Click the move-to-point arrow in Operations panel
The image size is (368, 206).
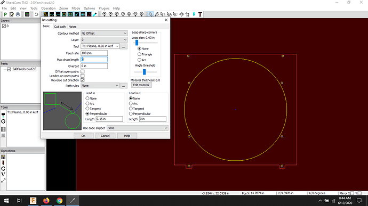click(3, 180)
